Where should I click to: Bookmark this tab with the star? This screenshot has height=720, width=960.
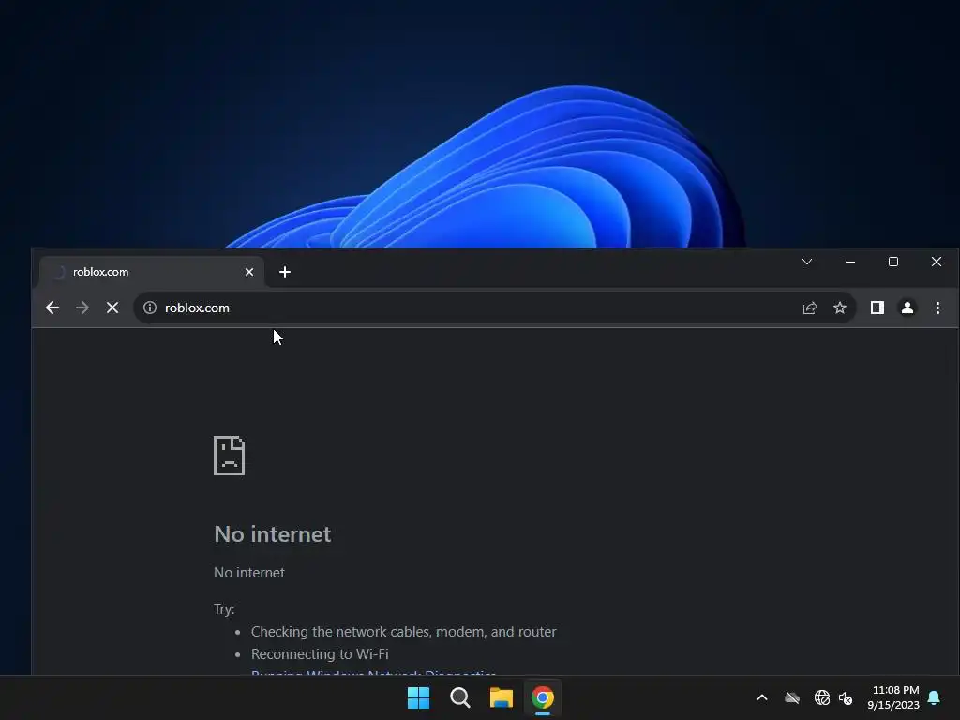pos(840,307)
